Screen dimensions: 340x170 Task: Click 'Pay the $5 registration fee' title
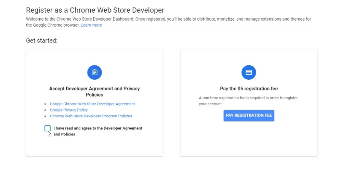249,89
